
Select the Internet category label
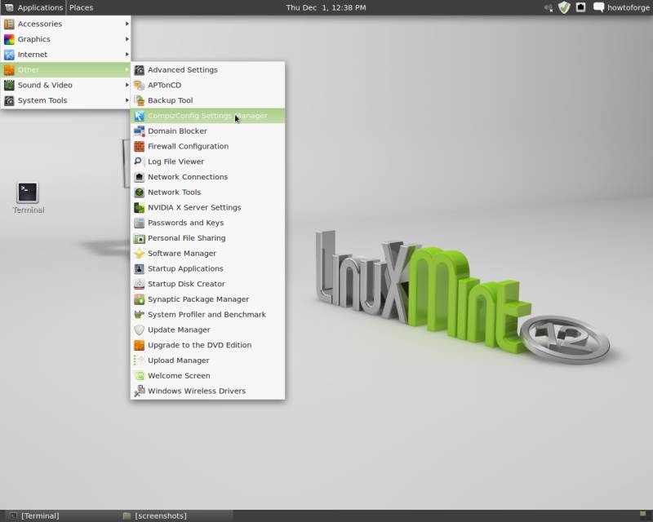(x=33, y=55)
